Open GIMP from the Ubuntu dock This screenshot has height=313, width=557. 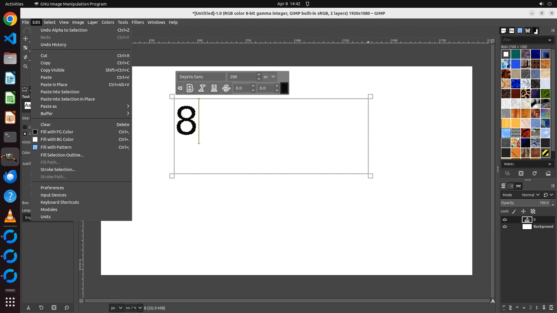pyautogui.click(x=10, y=157)
